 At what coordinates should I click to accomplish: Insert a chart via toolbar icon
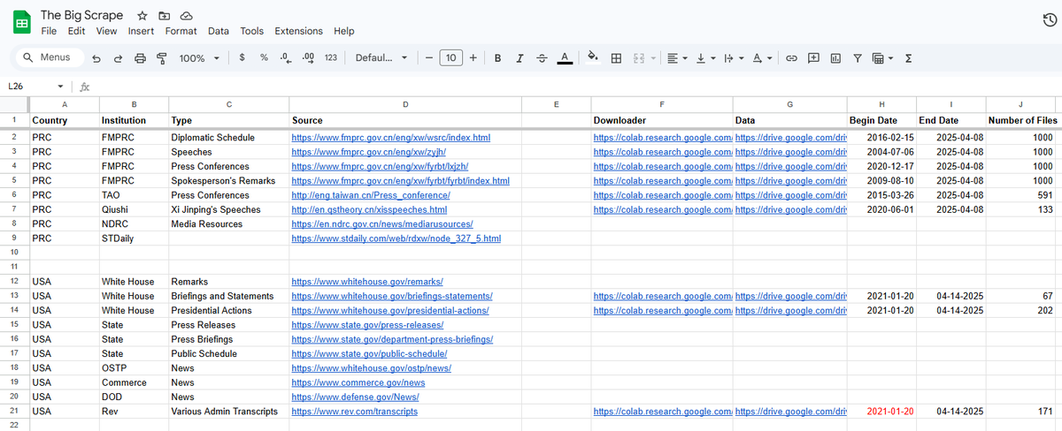[x=835, y=58]
